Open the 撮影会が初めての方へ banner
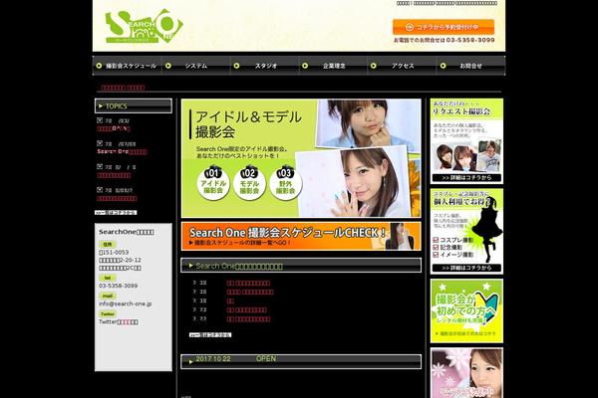Screen dimensions: 598x398 point(466,310)
